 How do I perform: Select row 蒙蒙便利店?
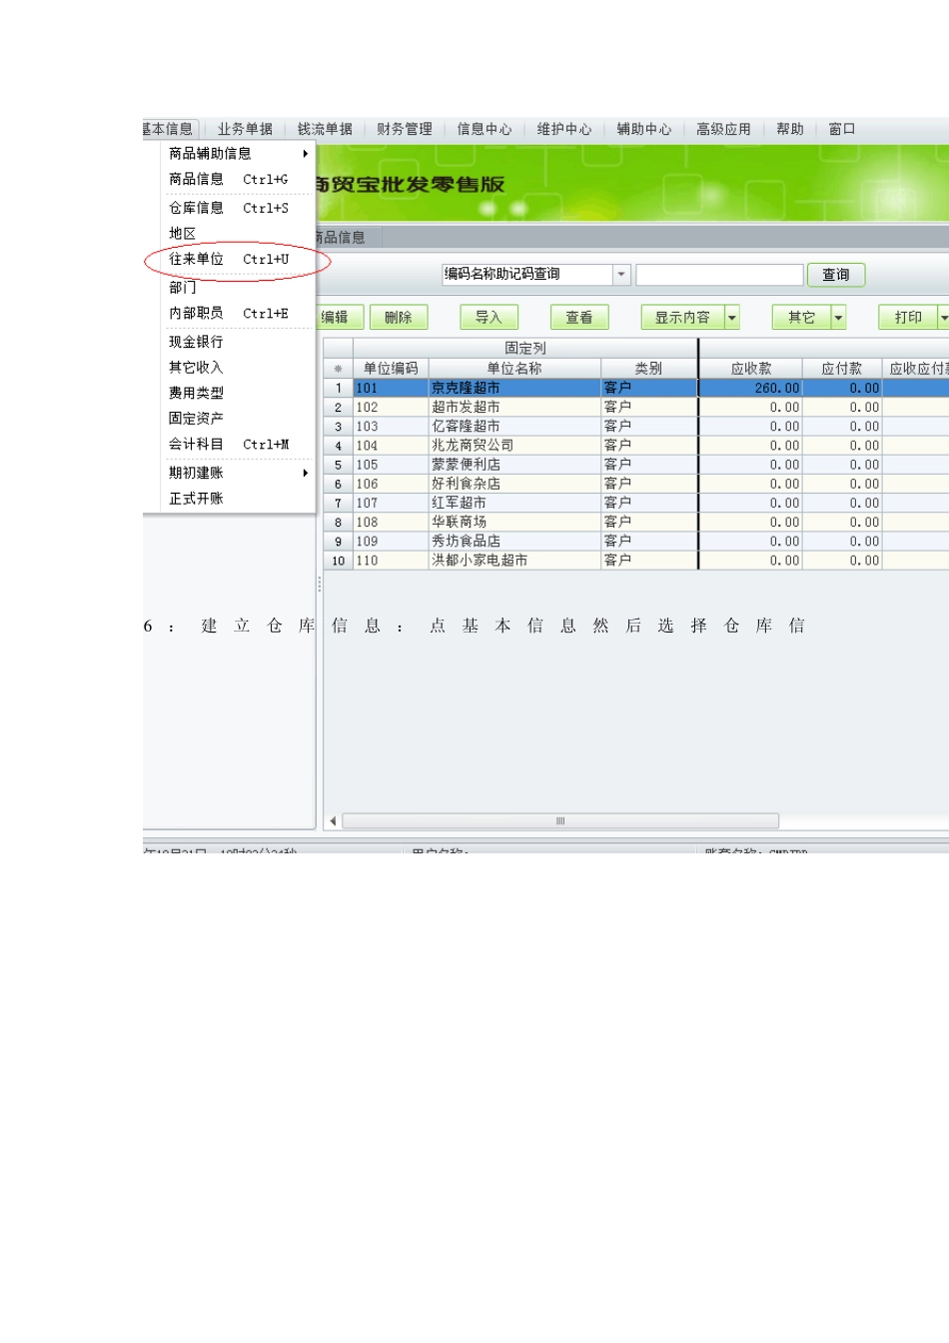pos(635,464)
